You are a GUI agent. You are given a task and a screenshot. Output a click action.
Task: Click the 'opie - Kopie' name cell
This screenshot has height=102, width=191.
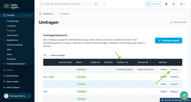[x=48, y=77]
